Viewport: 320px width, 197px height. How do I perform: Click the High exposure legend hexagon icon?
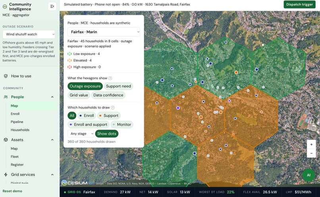click(x=69, y=67)
